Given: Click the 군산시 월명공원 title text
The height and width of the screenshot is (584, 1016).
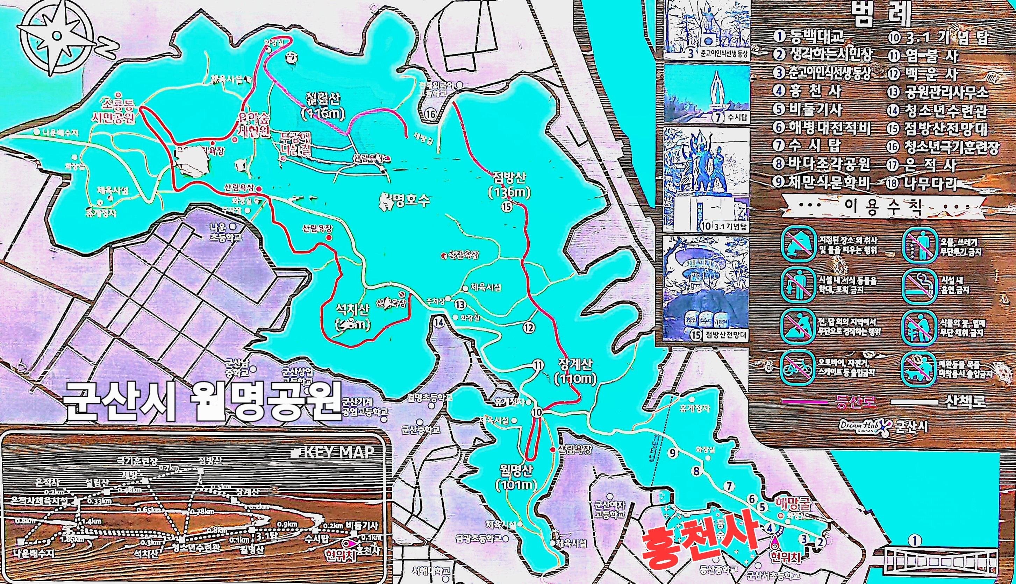Looking at the screenshot, I should pyautogui.click(x=202, y=401).
